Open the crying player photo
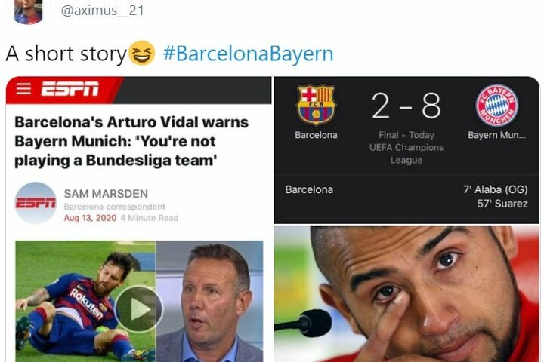Viewport: 544px width, 362px height. [x=406, y=294]
